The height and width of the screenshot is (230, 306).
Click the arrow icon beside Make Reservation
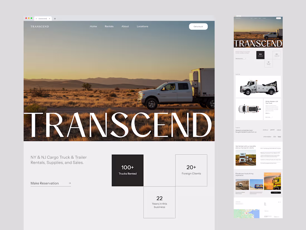[x=69, y=183]
